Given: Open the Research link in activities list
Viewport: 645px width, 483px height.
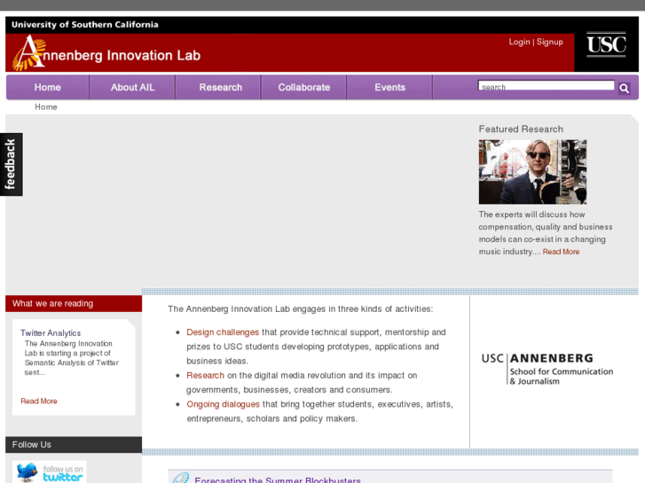Looking at the screenshot, I should pyautogui.click(x=205, y=375).
